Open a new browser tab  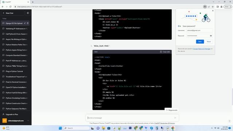point(33,2)
